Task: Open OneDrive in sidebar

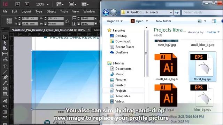Action: (122, 52)
